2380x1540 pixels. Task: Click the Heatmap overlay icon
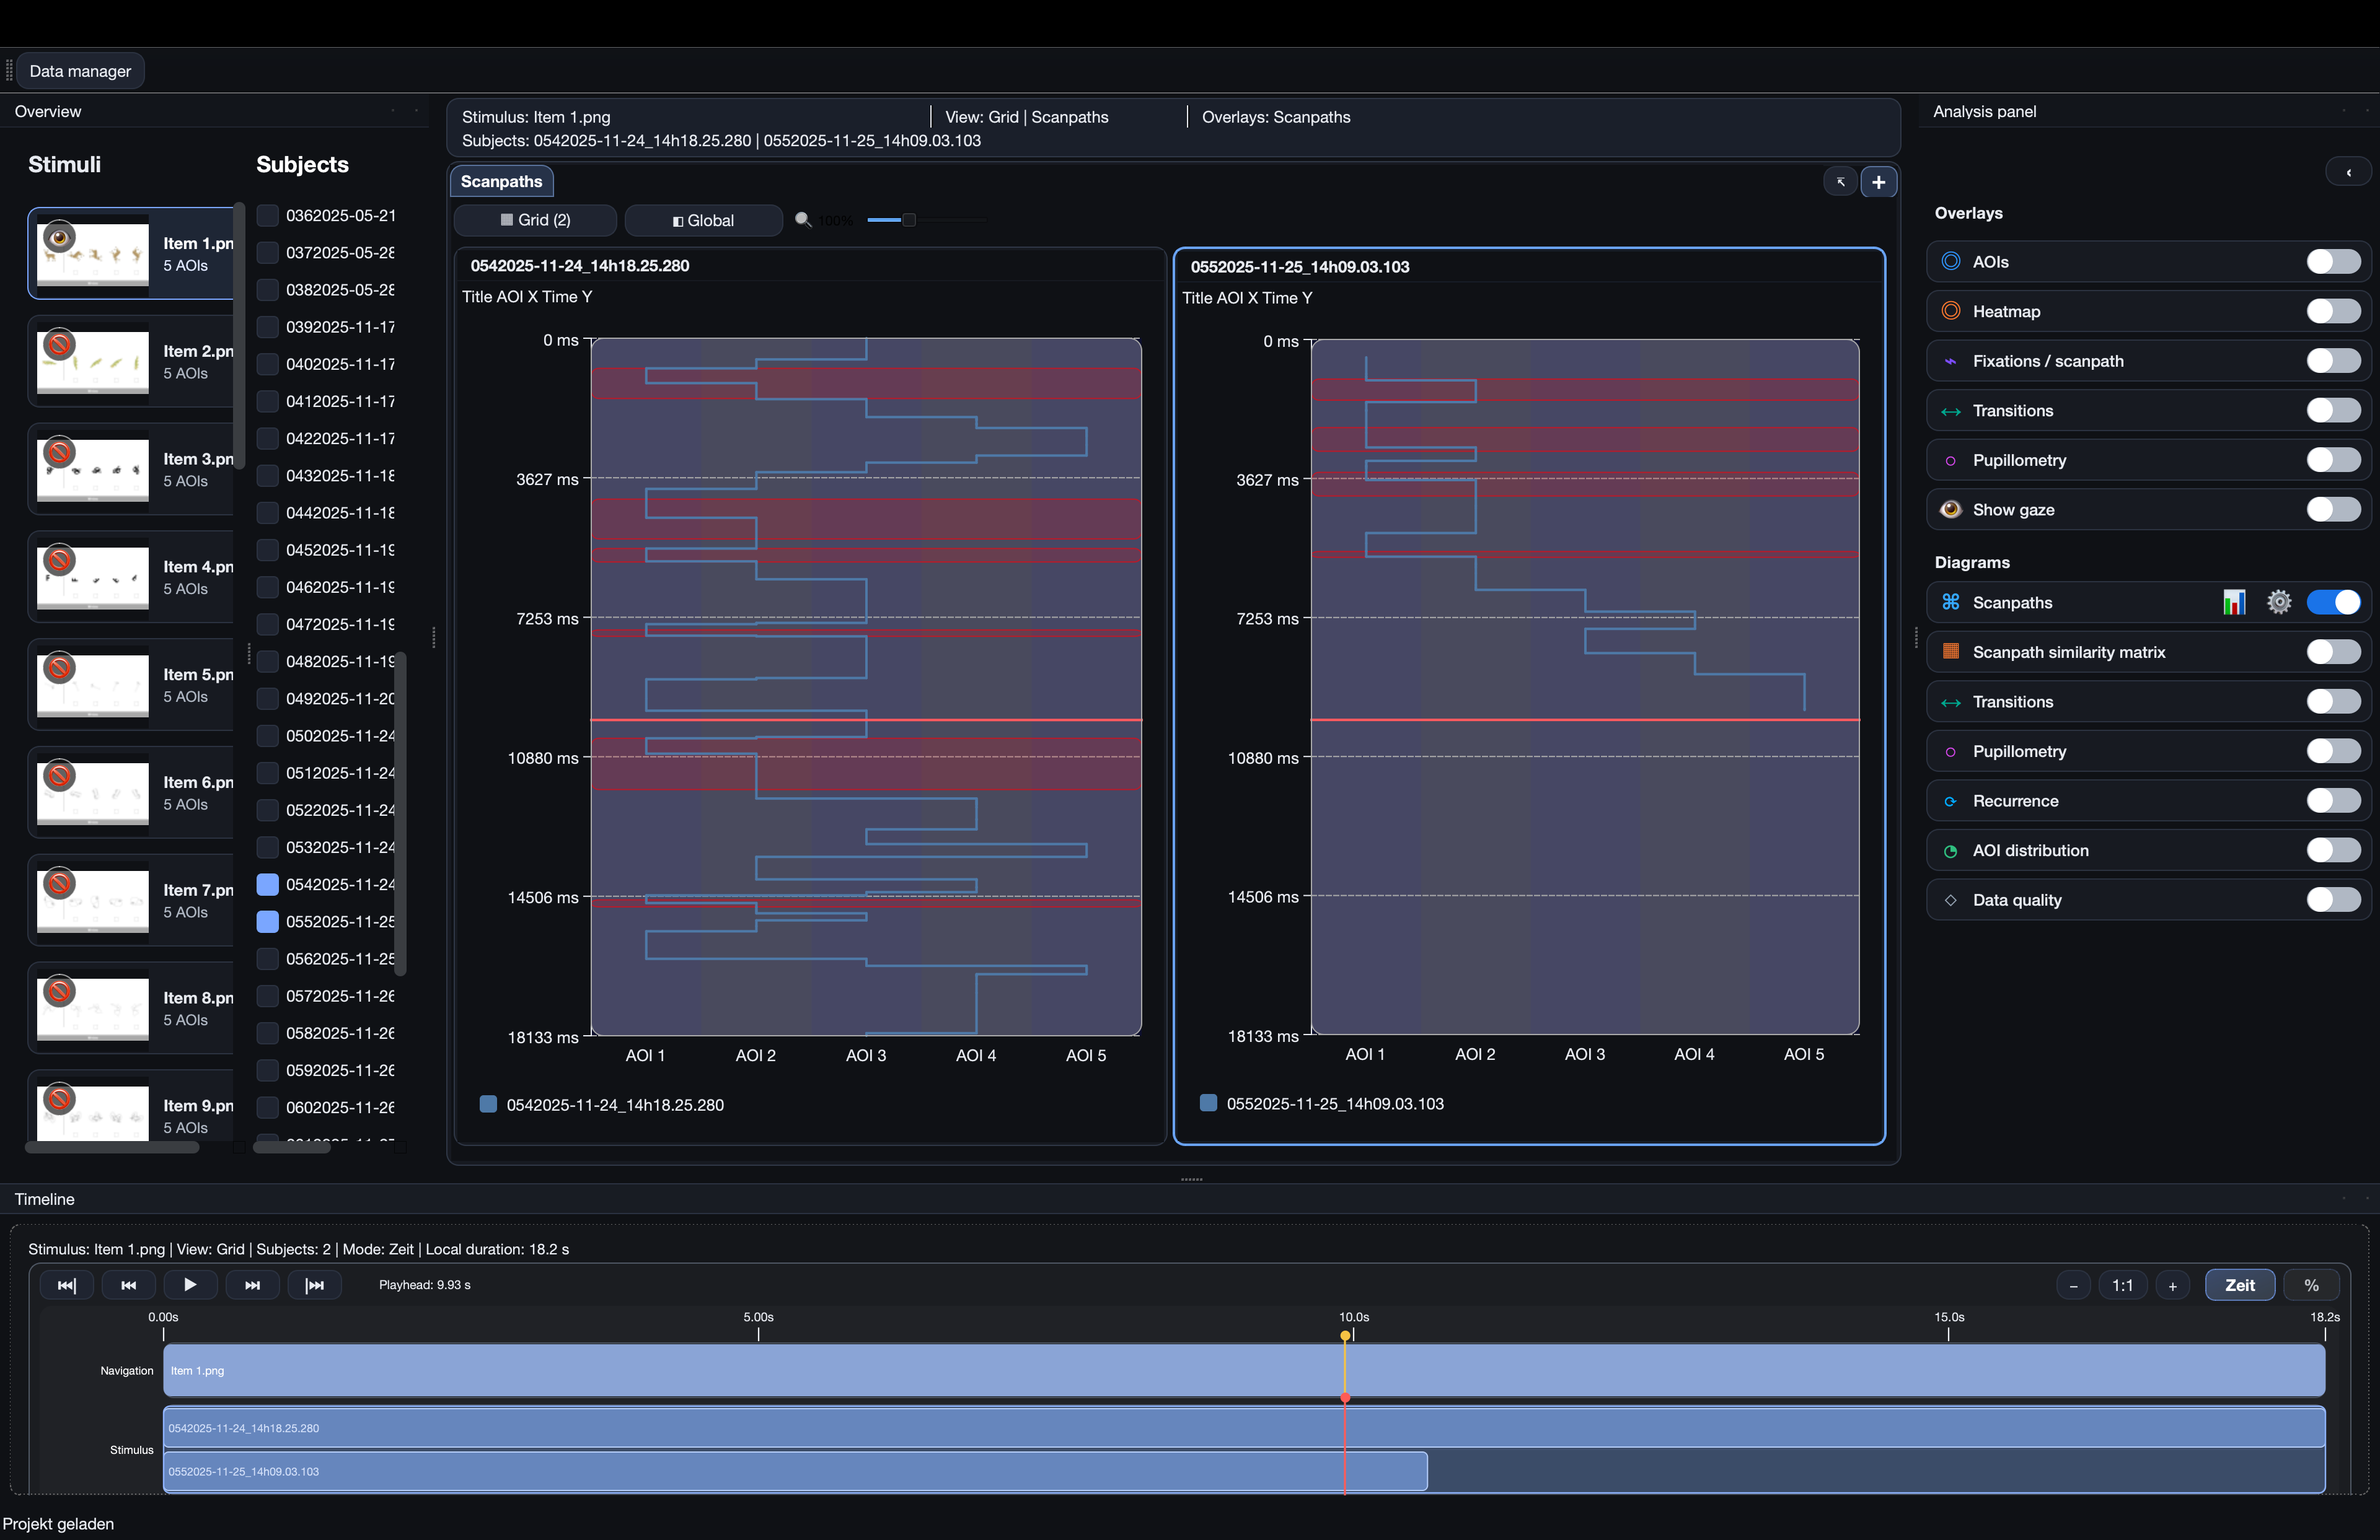[x=1950, y=311]
